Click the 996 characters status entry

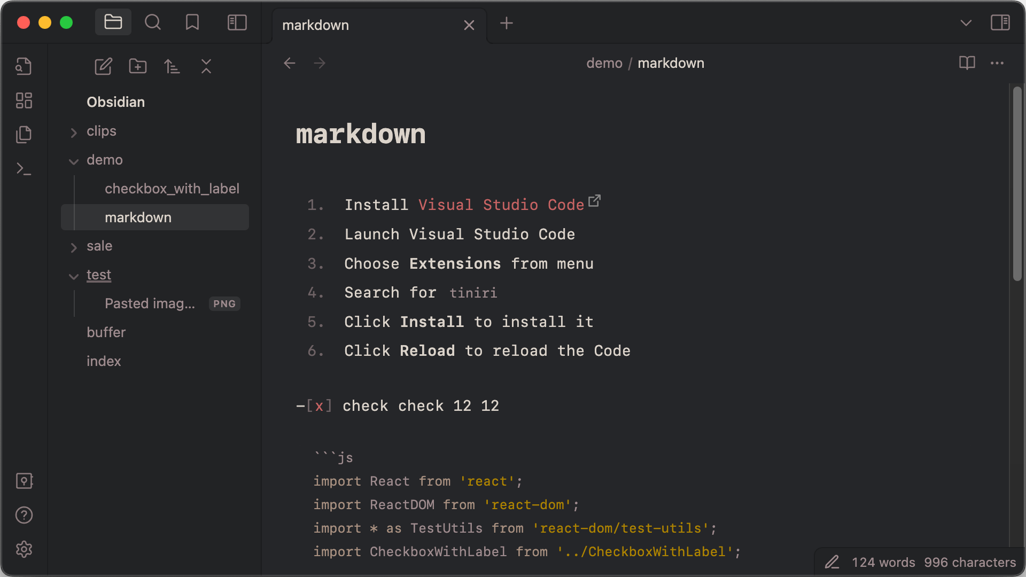(970, 562)
